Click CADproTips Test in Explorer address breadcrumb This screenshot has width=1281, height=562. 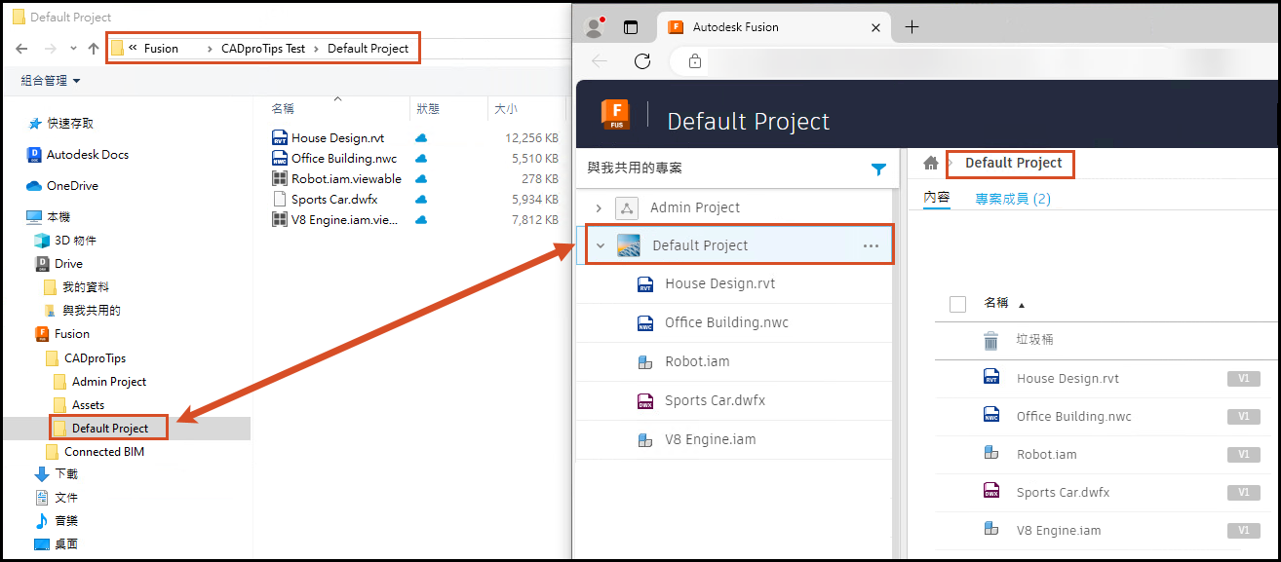click(263, 48)
